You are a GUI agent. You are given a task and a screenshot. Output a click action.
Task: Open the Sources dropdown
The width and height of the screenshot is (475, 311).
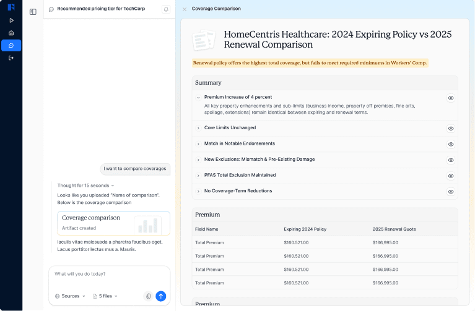click(x=70, y=296)
